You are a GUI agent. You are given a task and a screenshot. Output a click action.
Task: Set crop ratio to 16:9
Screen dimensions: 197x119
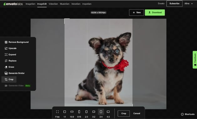coord(72,114)
